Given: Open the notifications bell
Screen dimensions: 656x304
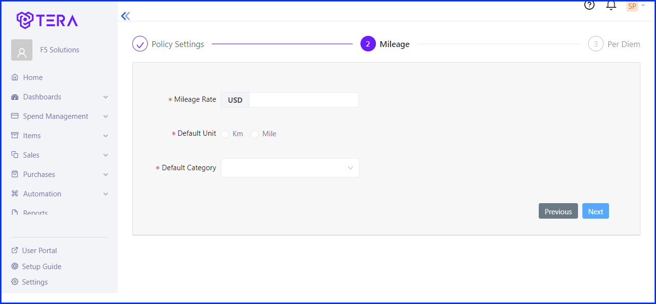Looking at the screenshot, I should point(611,5).
